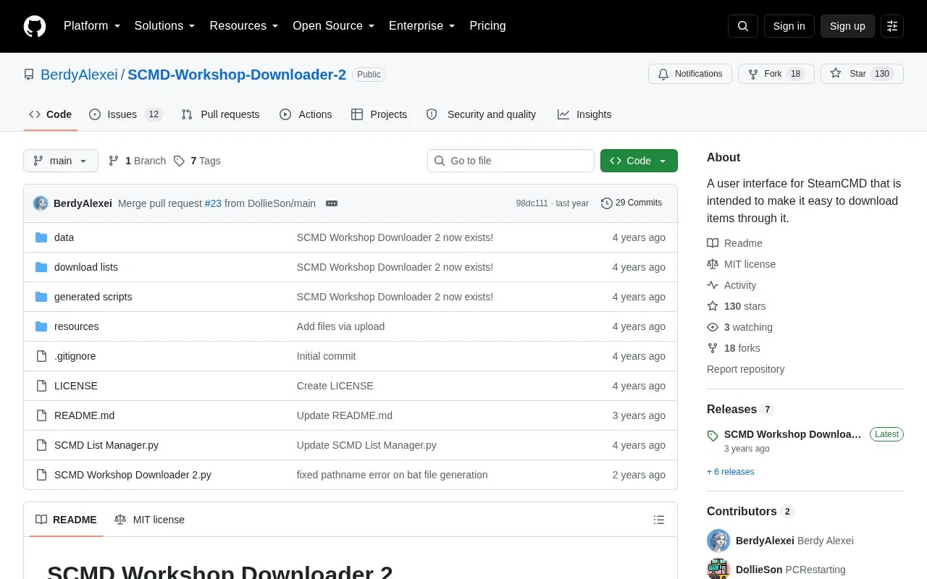View the 7 Tags link
Image resolution: width=927 pixels, height=579 pixels.
tap(197, 161)
